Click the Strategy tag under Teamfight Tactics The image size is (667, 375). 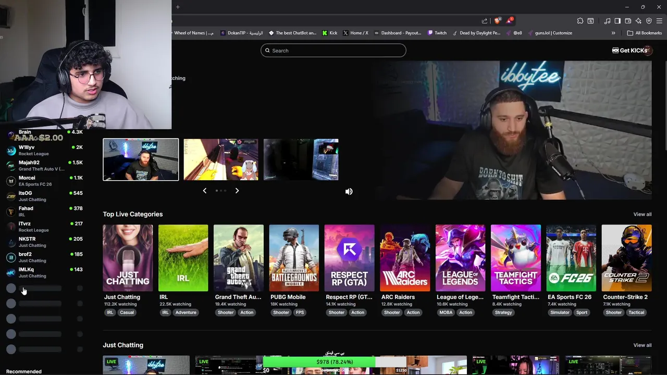click(503, 312)
